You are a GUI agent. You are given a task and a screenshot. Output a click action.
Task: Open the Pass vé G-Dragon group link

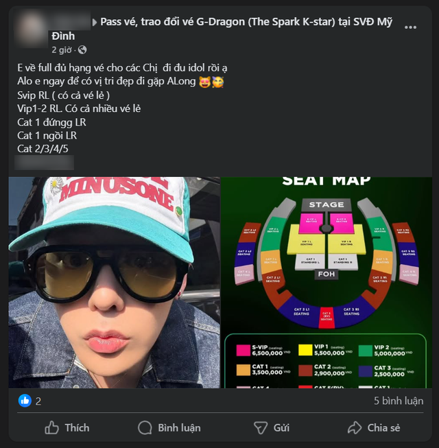(222, 29)
